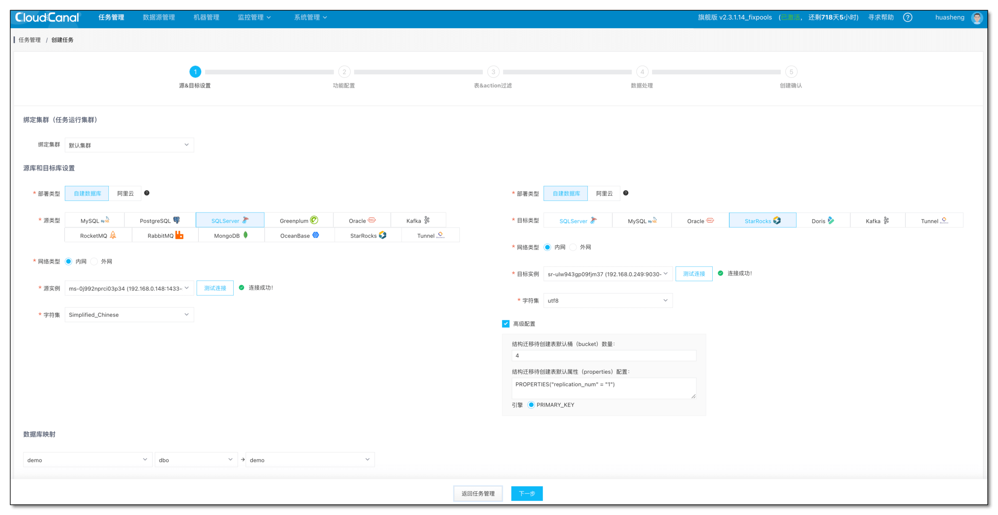This screenshot has height=515, width=998.
Task: Select MySQL as source type
Action: [x=95, y=221]
